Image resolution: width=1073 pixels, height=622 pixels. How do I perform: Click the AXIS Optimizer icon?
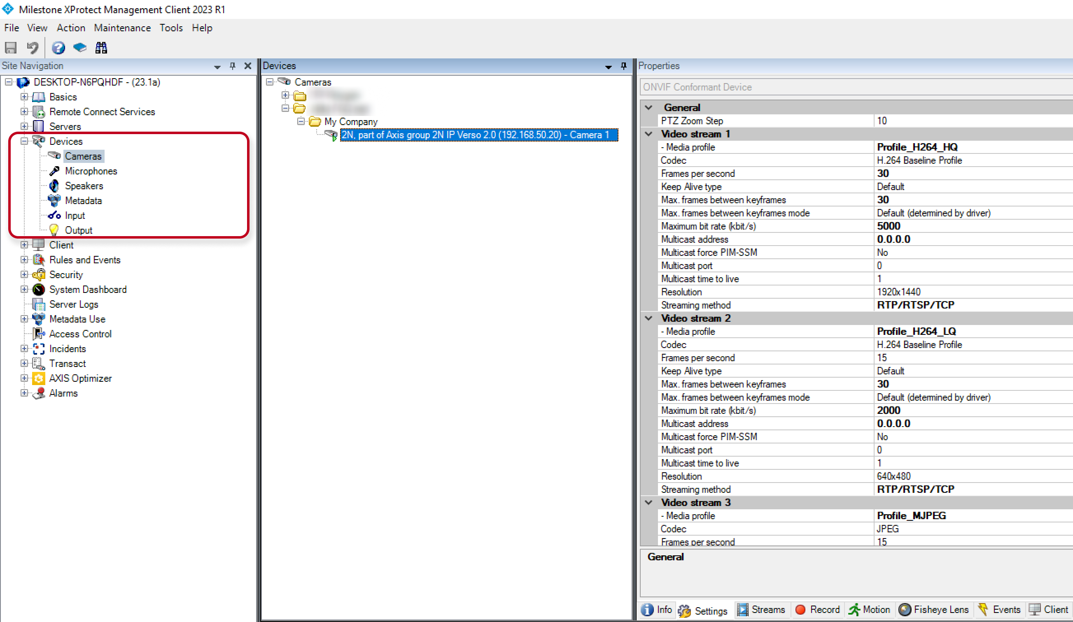(x=39, y=378)
